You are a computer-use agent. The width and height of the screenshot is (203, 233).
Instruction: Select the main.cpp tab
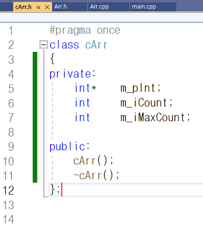153,7
